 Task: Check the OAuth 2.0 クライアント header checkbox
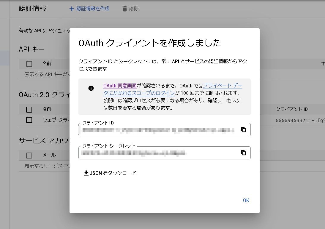tap(29, 109)
